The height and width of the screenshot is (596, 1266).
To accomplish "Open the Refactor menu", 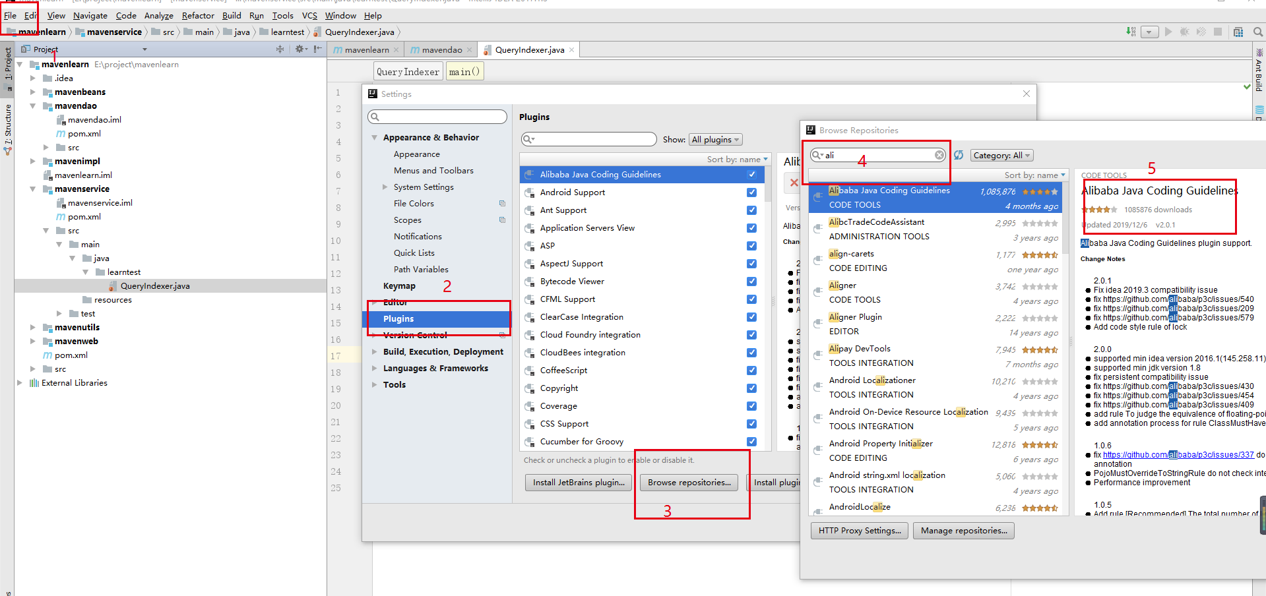I will tap(198, 15).
